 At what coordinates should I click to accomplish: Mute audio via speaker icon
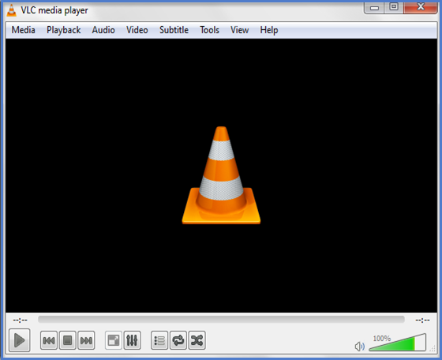pyautogui.click(x=359, y=347)
